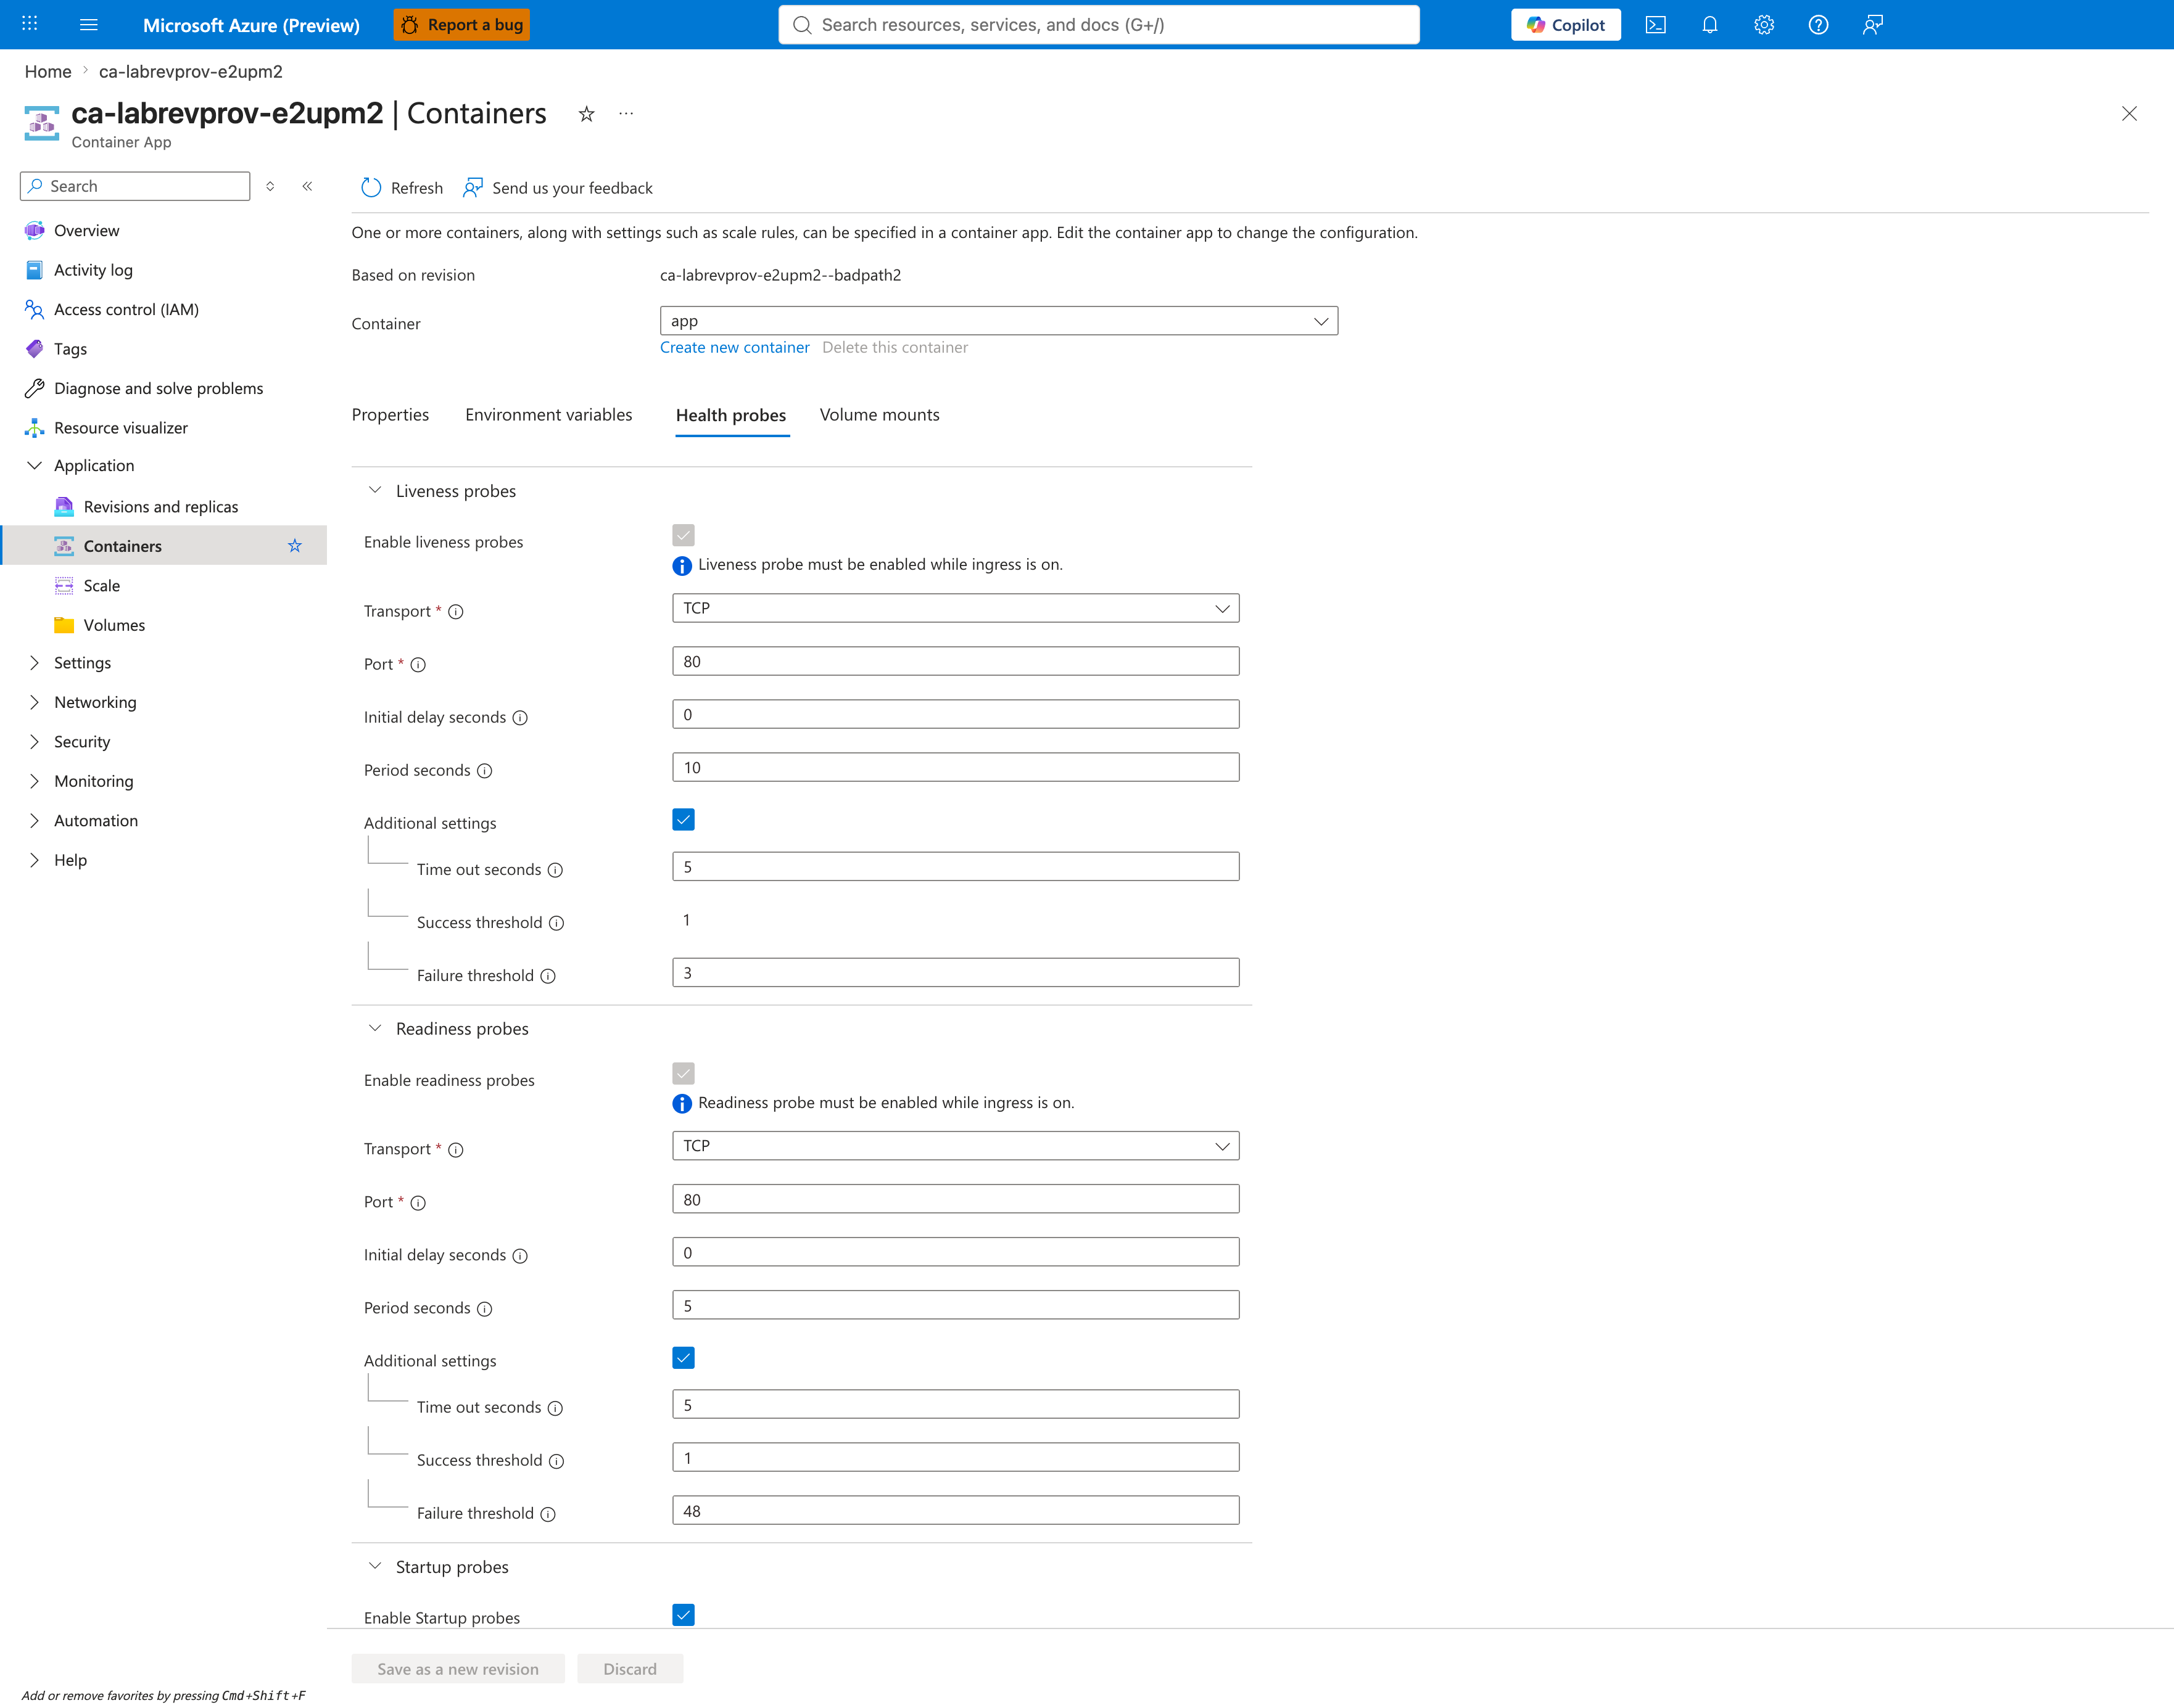The height and width of the screenshot is (1708, 2174).
Task: Toggle liveness Additional settings checkbox
Action: click(684, 820)
